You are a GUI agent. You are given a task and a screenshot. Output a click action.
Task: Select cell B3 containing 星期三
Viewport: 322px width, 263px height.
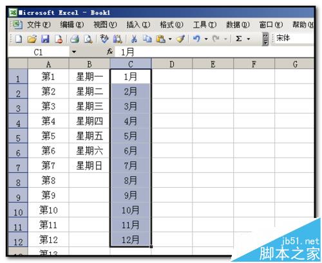90,106
